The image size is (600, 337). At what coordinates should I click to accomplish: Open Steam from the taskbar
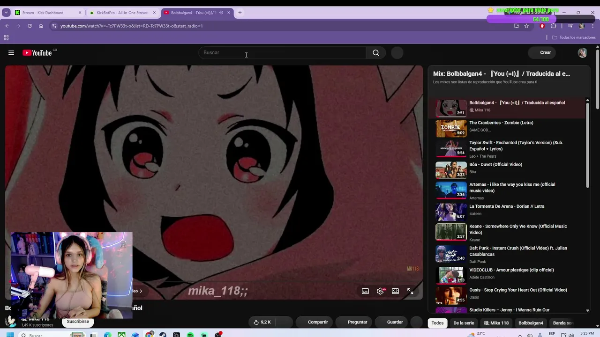(x=163, y=335)
